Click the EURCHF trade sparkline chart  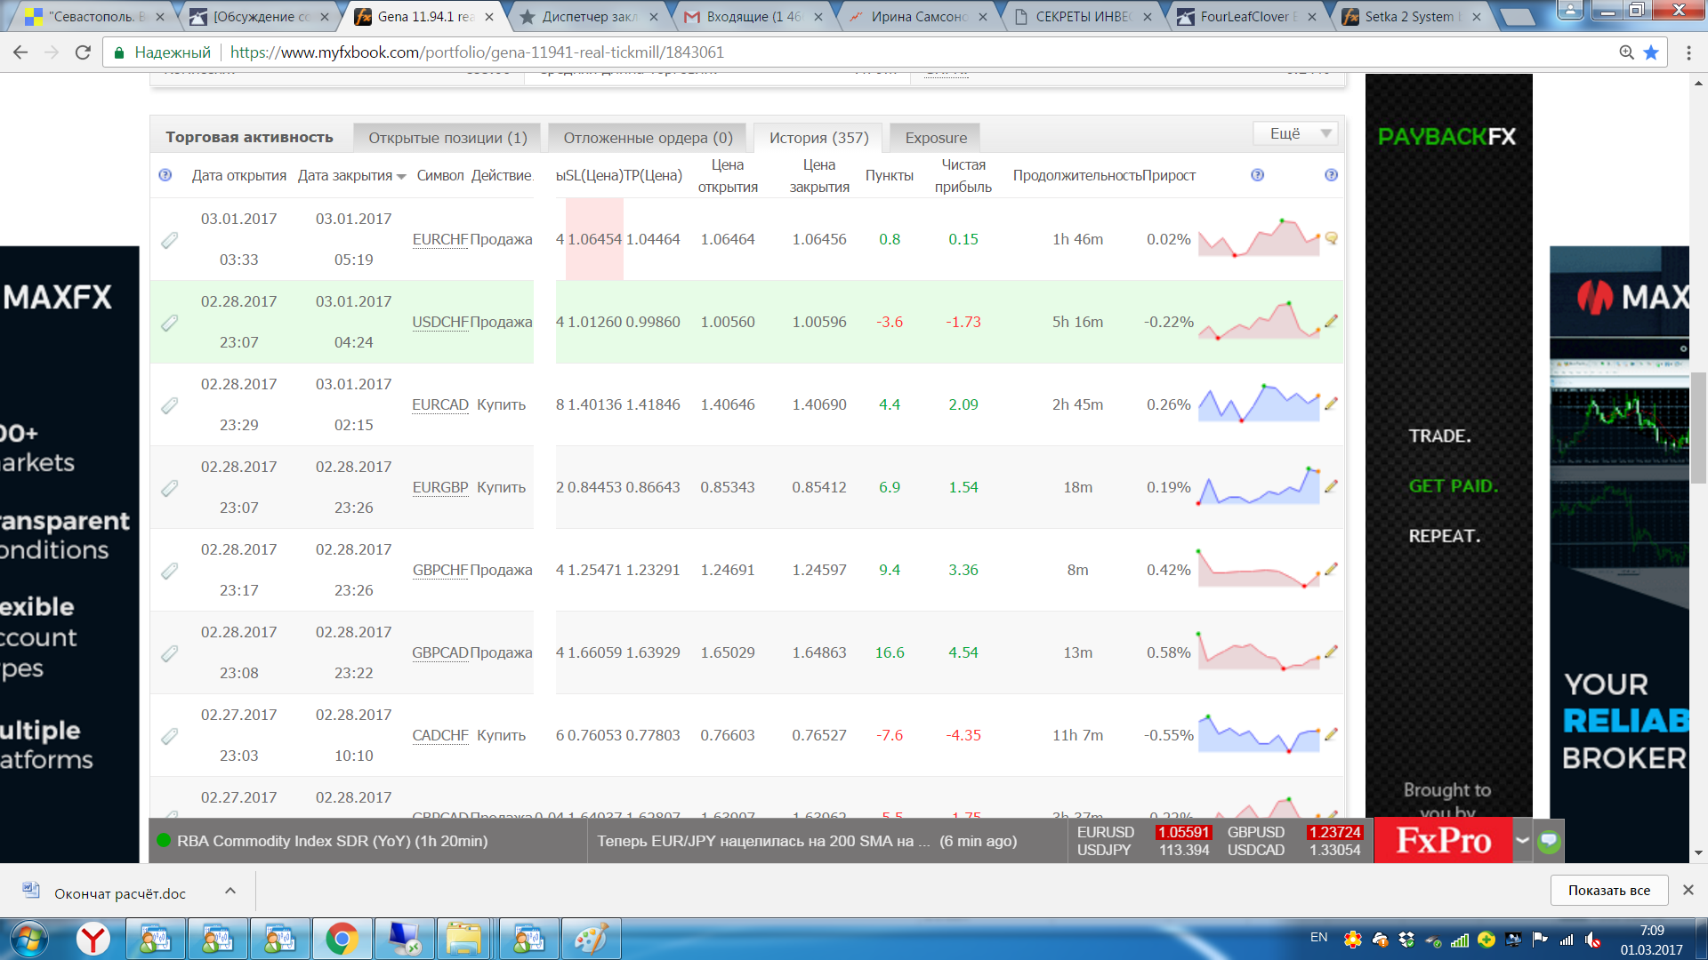click(1259, 238)
